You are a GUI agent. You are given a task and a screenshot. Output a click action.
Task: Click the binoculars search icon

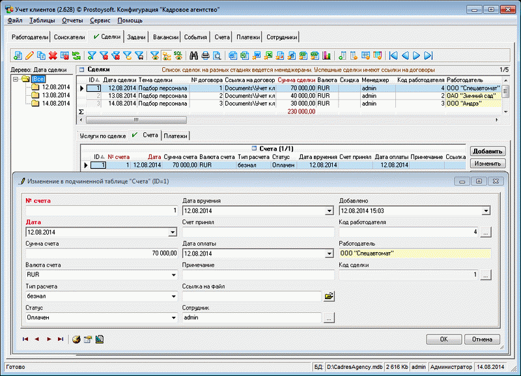pyautogui.click(x=193, y=55)
